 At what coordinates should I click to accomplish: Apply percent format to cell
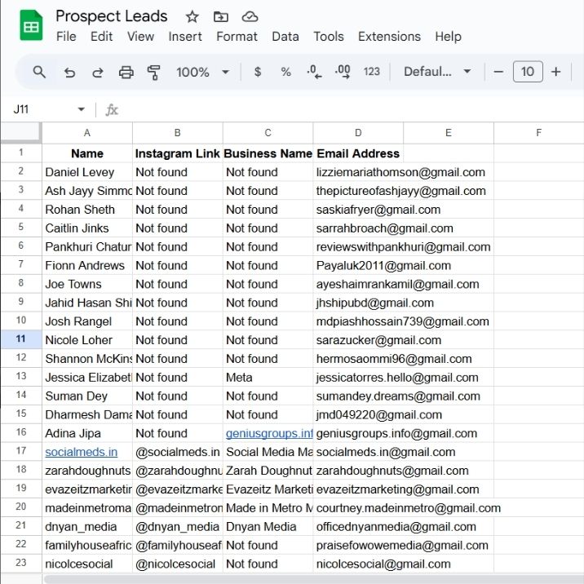285,72
